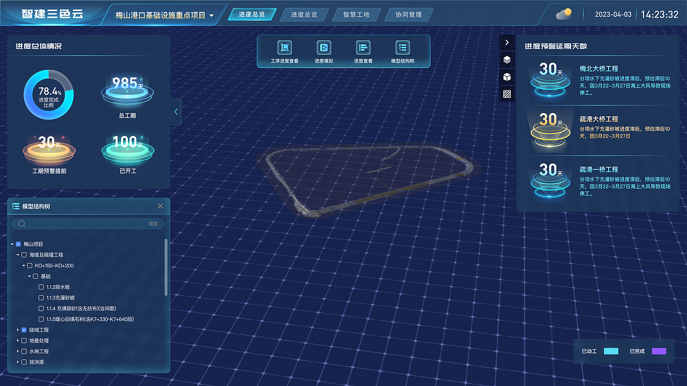Screen dimensions: 687x386
Task: Check the 1.1.2排水板 checkbox
Action: point(41,287)
